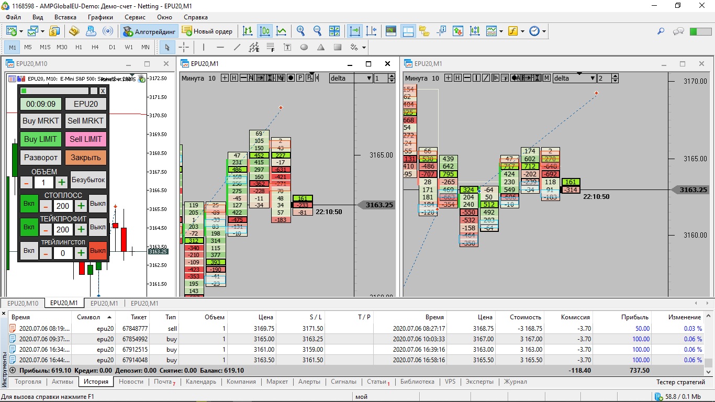
Task: Decrease ТЕЙКПРОФИТ with the minus button
Action: click(x=46, y=229)
